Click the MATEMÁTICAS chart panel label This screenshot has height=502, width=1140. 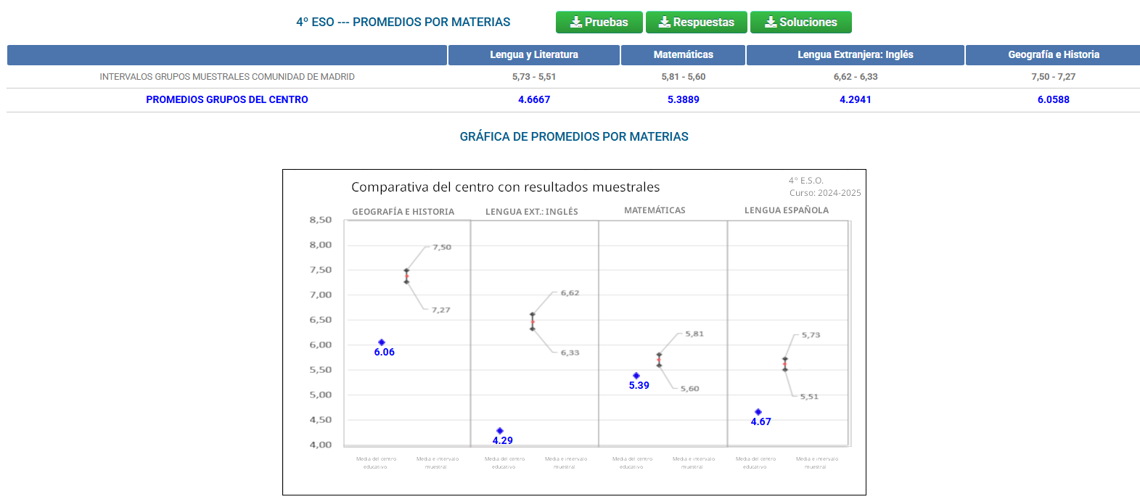tap(655, 210)
